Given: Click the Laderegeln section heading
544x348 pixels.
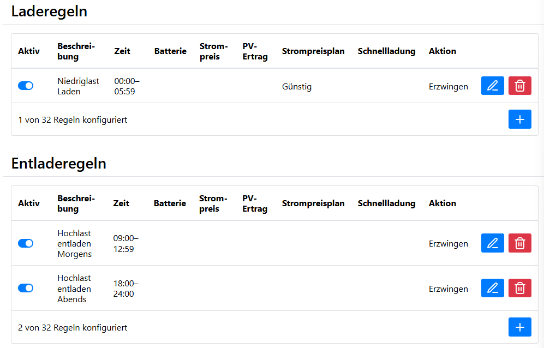Looking at the screenshot, I should [49, 11].
